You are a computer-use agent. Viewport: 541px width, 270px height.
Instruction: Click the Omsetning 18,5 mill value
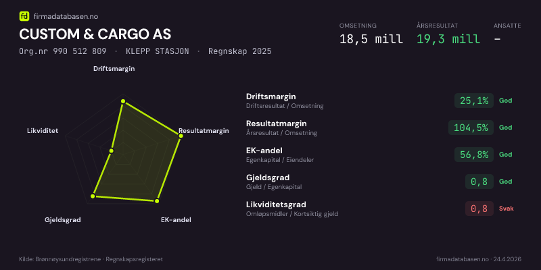pos(371,39)
